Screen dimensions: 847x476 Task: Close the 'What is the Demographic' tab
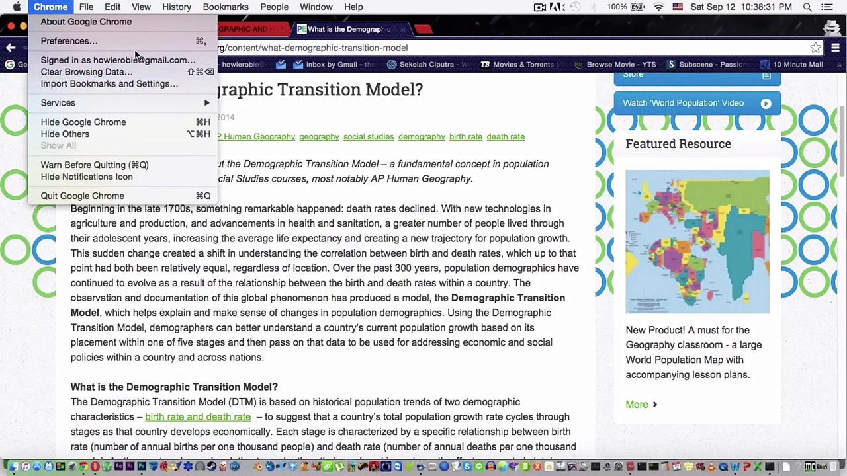click(x=402, y=29)
